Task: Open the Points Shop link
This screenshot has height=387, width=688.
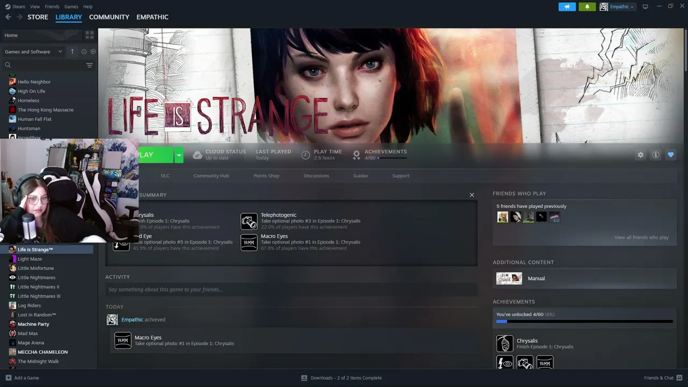Action: tap(267, 176)
